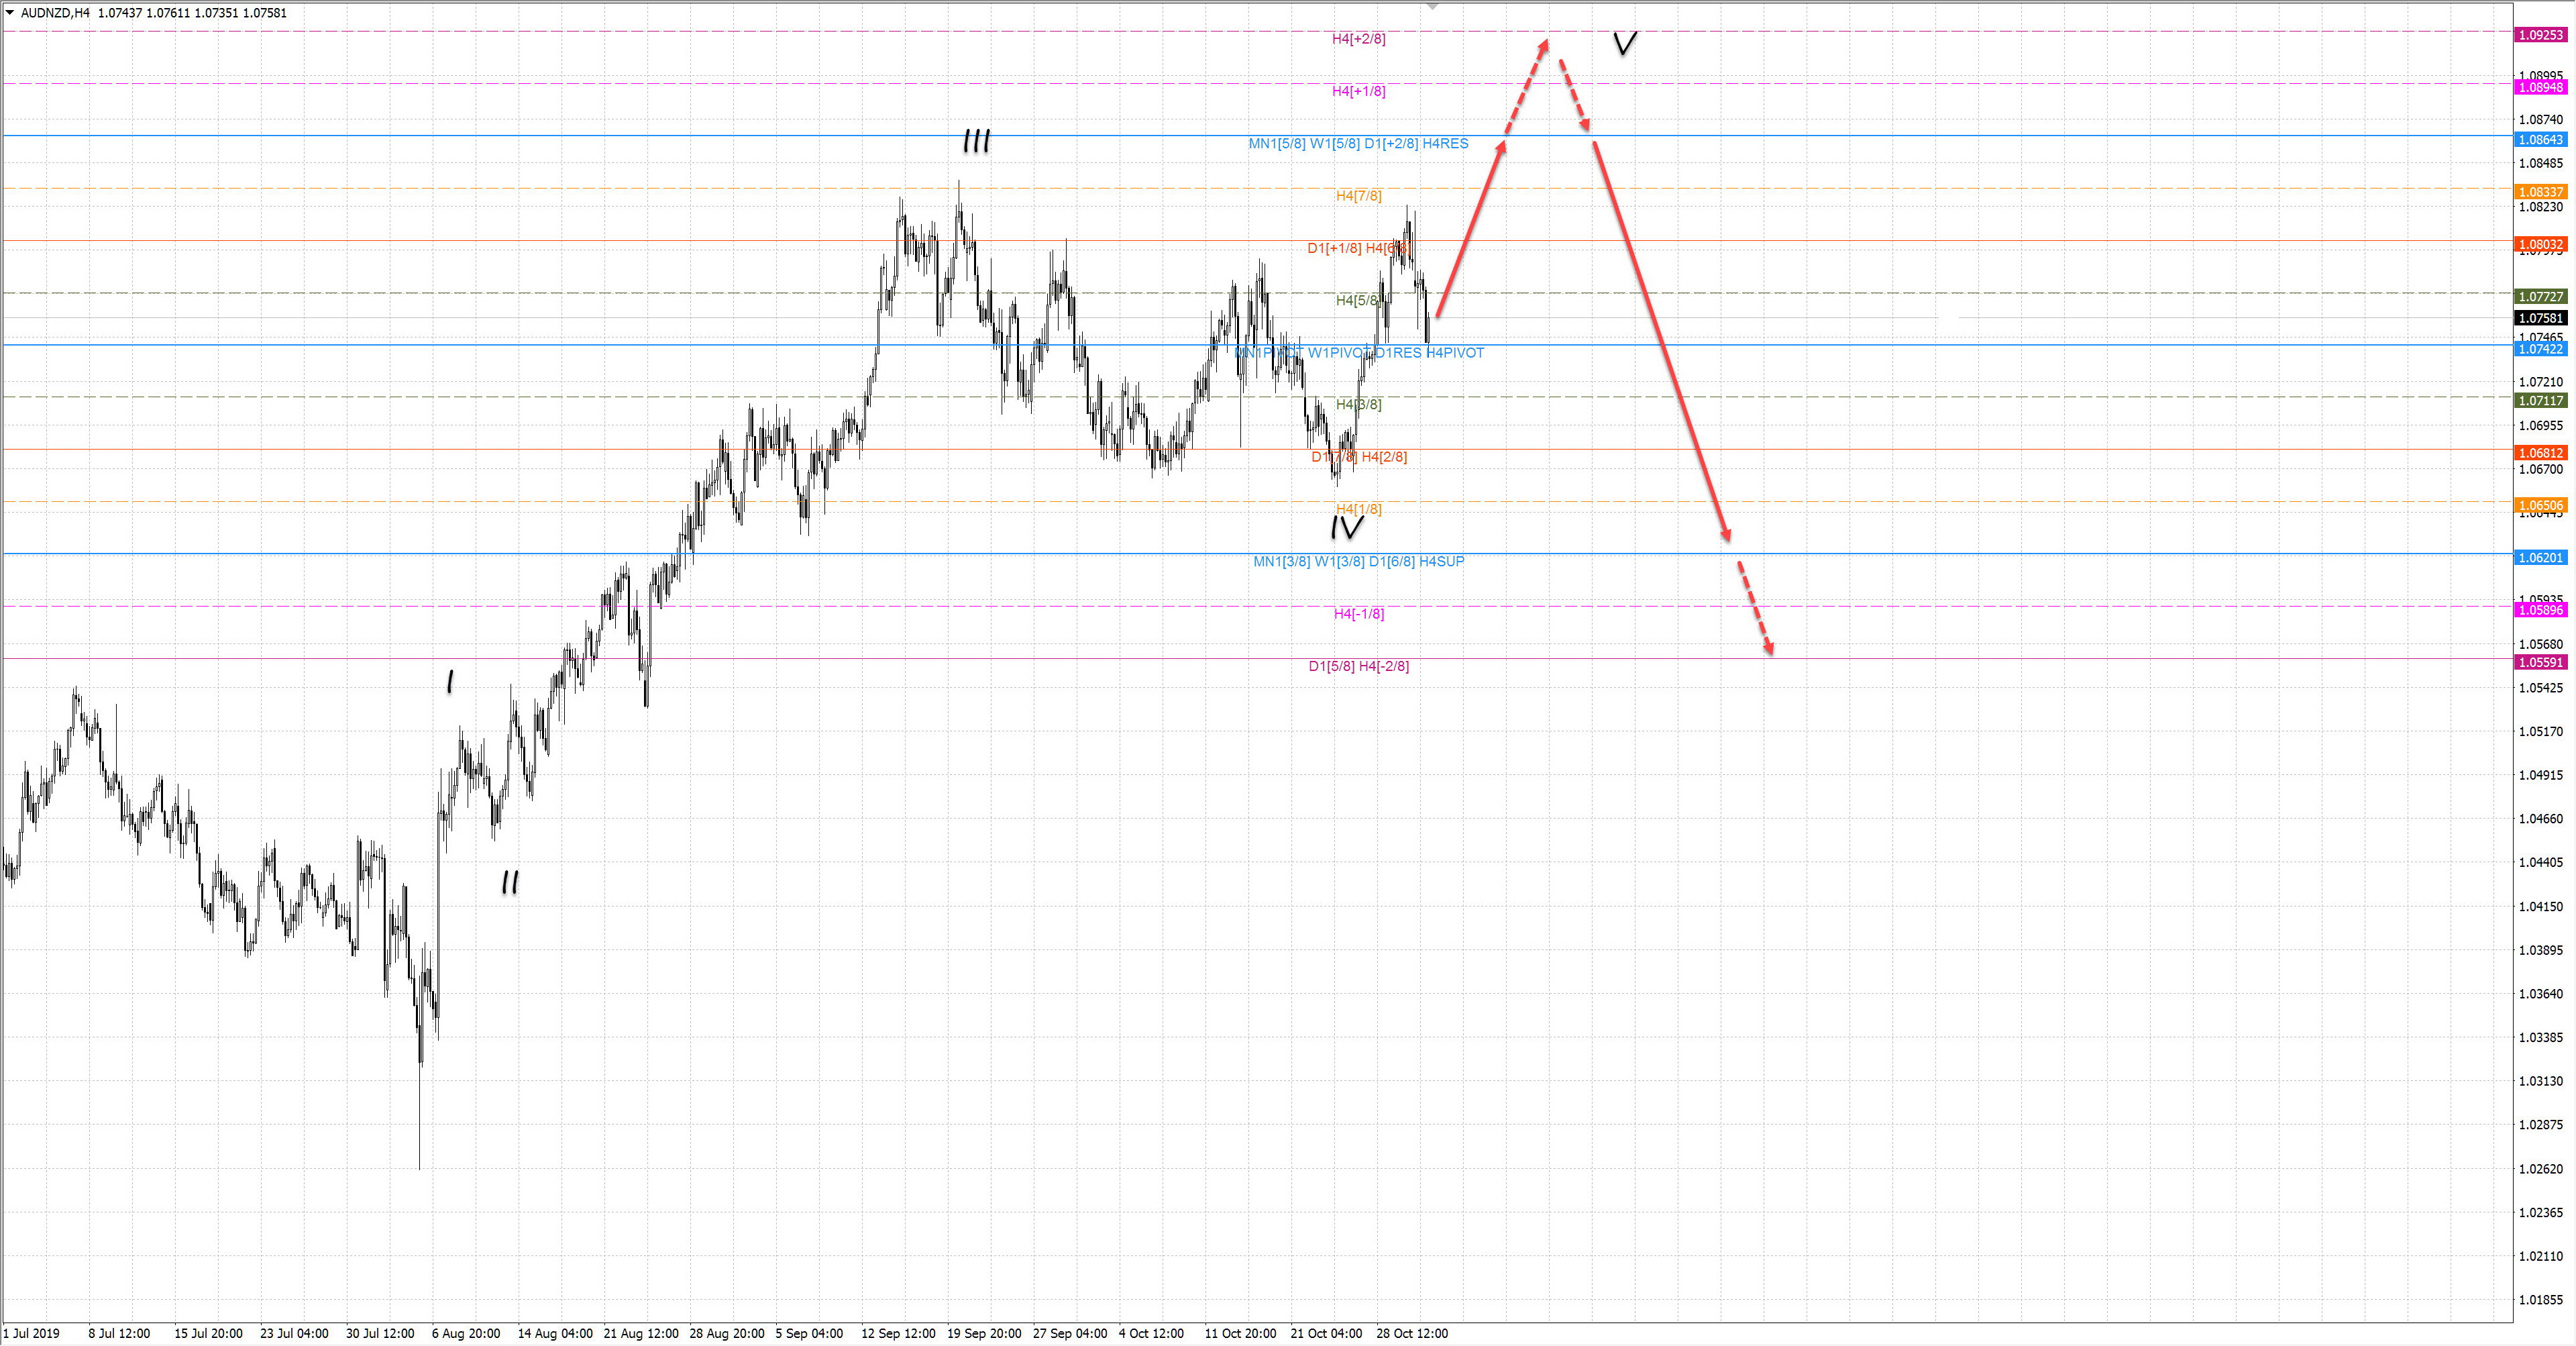Click the 28 Oct 12:00 time axis label

click(x=1411, y=1333)
